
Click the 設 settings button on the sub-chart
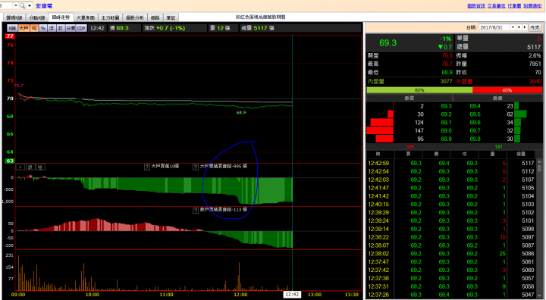click(x=30, y=167)
